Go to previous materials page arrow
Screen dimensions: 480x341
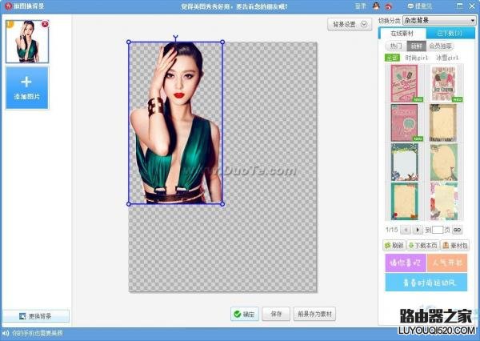coord(406,230)
